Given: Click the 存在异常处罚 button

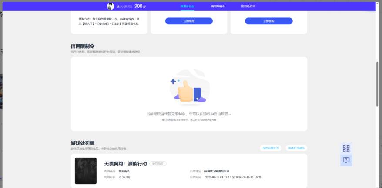Looking at the screenshot, I should pyautogui.click(x=271, y=148).
